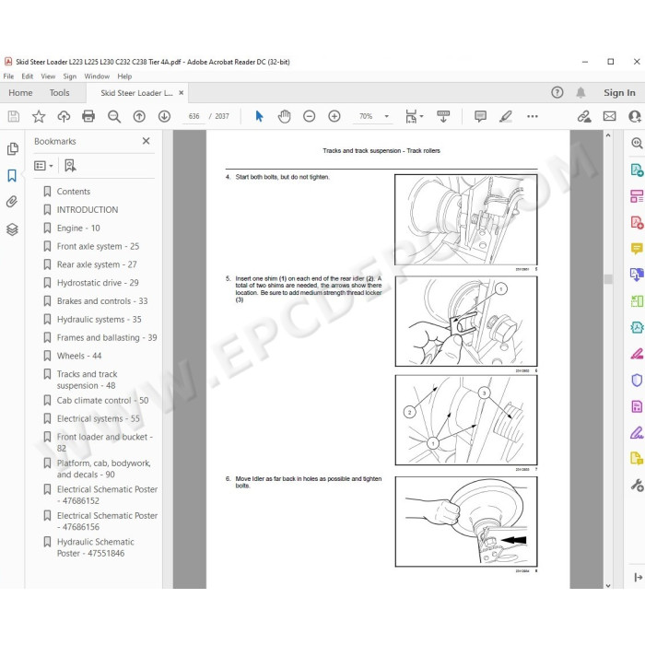This screenshot has width=645, height=645.
Task: Open fit page dropdown arrow
Action: coord(421,116)
